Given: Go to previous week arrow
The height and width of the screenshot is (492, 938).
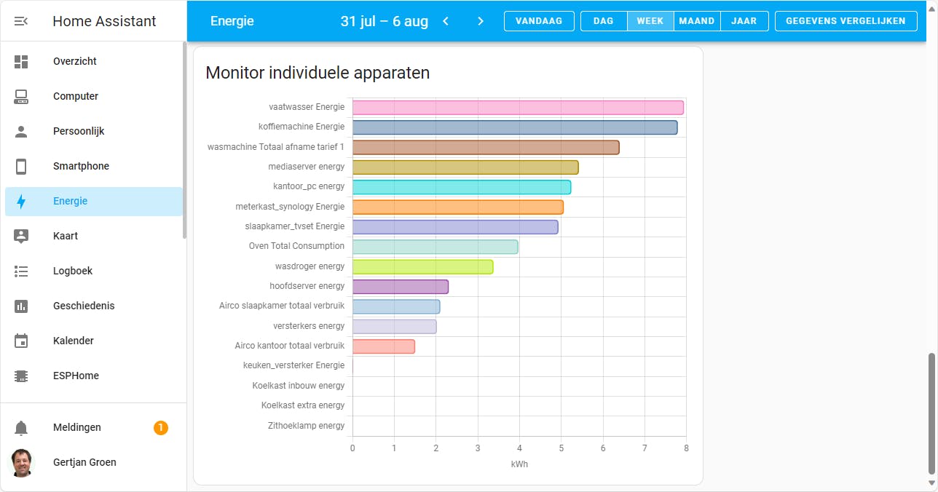Looking at the screenshot, I should click(446, 21).
